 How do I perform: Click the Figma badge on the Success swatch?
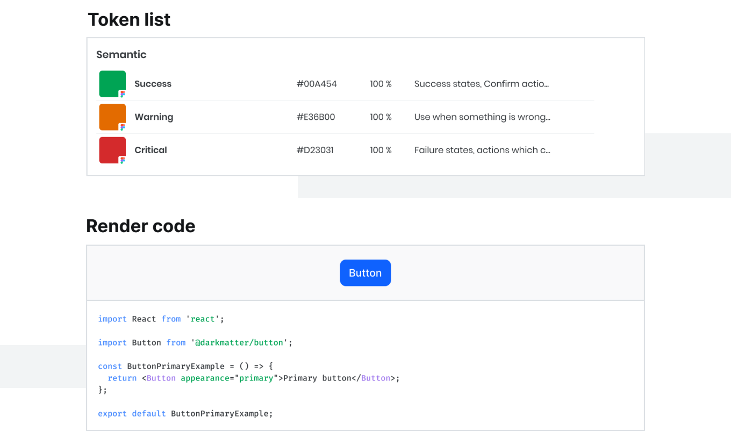tap(123, 95)
